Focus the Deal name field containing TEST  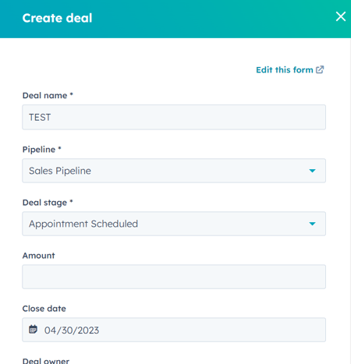coord(174,117)
